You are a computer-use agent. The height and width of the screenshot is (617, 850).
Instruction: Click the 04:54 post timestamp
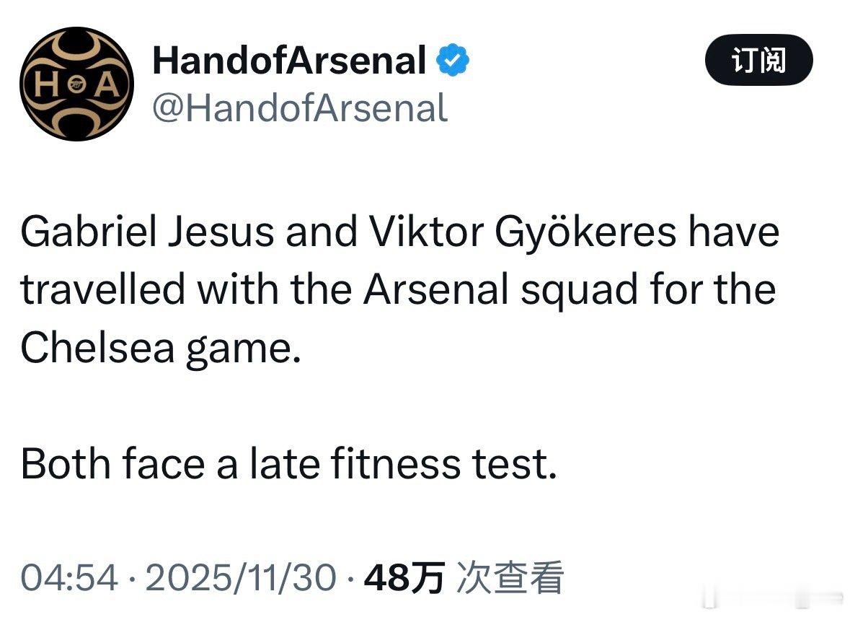68,577
